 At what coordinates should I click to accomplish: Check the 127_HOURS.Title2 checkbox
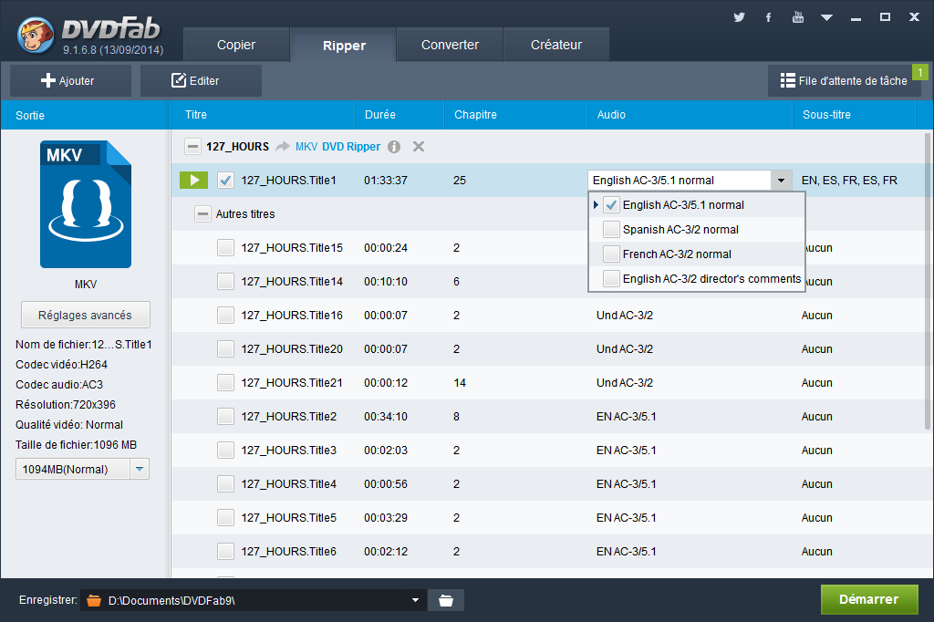[x=225, y=417]
